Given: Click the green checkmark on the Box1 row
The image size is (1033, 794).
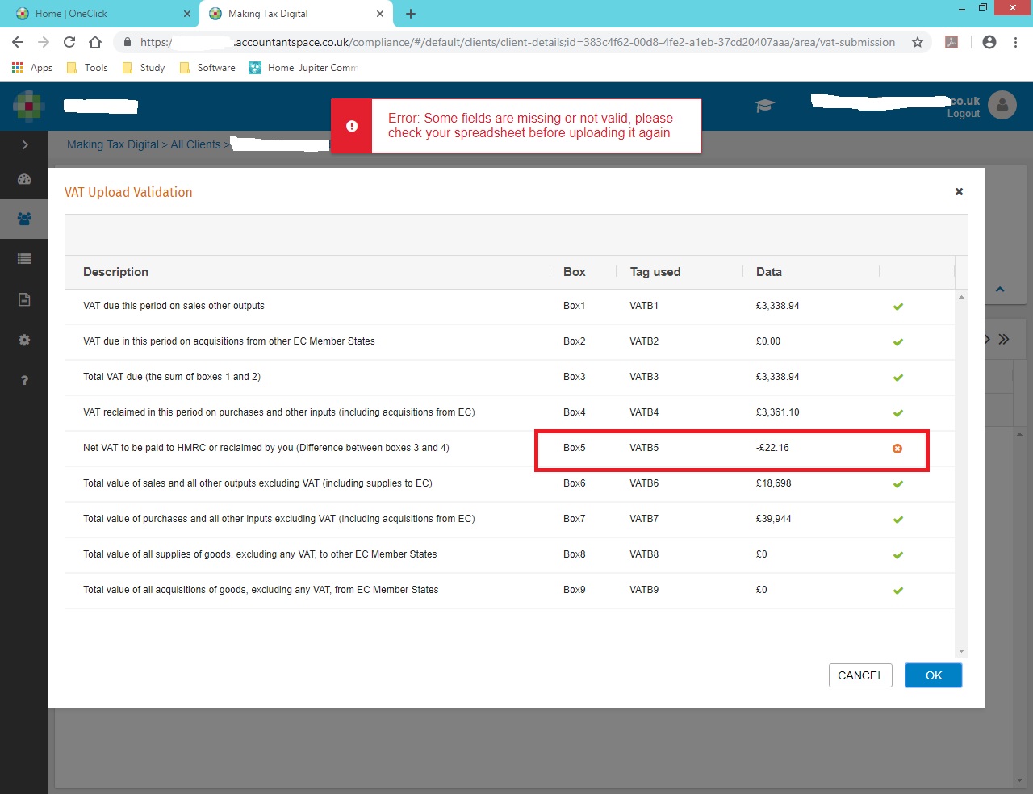Looking at the screenshot, I should 897,306.
